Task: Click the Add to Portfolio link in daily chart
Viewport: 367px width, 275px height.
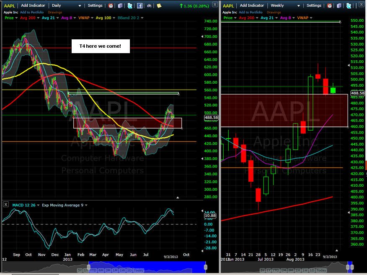Action: pyautogui.click(x=32, y=12)
